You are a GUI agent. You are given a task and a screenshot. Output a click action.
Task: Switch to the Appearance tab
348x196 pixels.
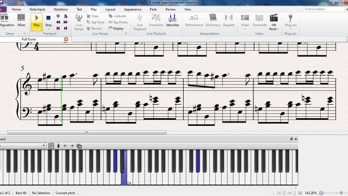click(x=133, y=9)
